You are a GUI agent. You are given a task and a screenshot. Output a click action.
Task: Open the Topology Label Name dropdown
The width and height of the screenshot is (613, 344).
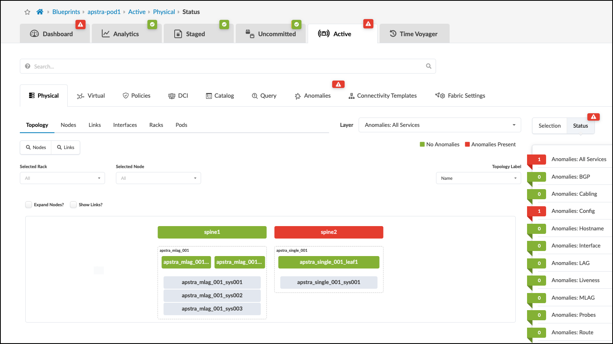coord(478,178)
